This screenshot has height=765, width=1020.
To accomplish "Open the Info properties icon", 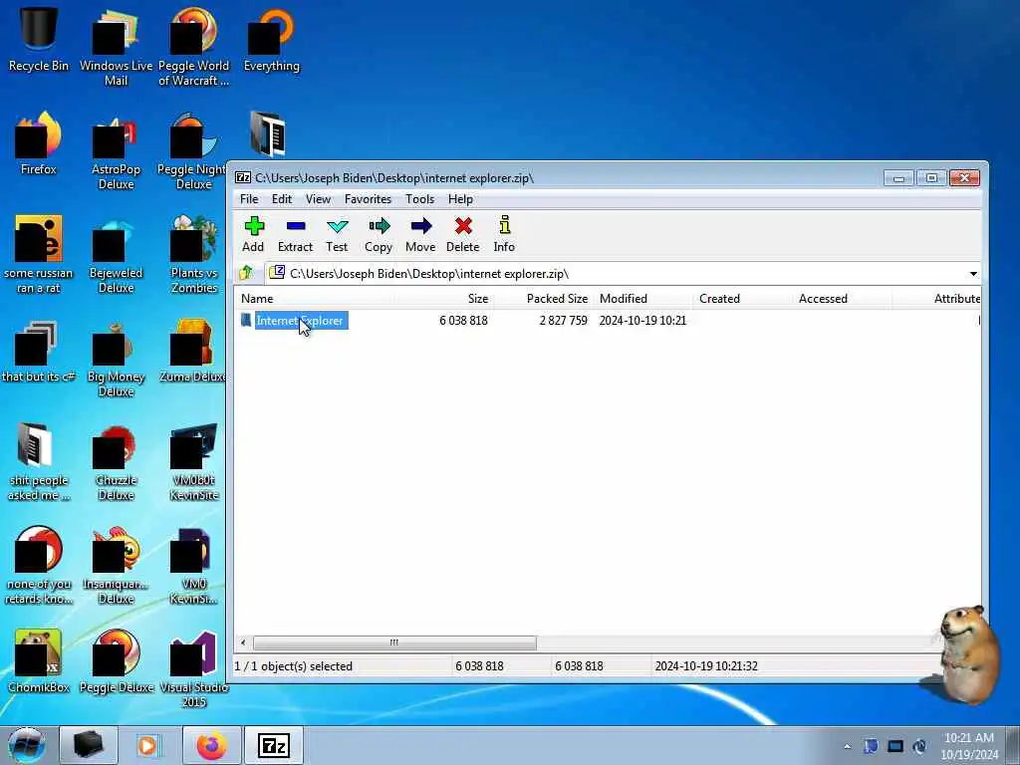I will [504, 234].
